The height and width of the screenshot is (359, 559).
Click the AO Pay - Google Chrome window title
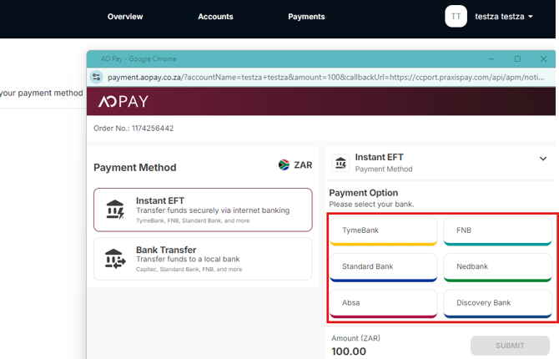pos(138,59)
